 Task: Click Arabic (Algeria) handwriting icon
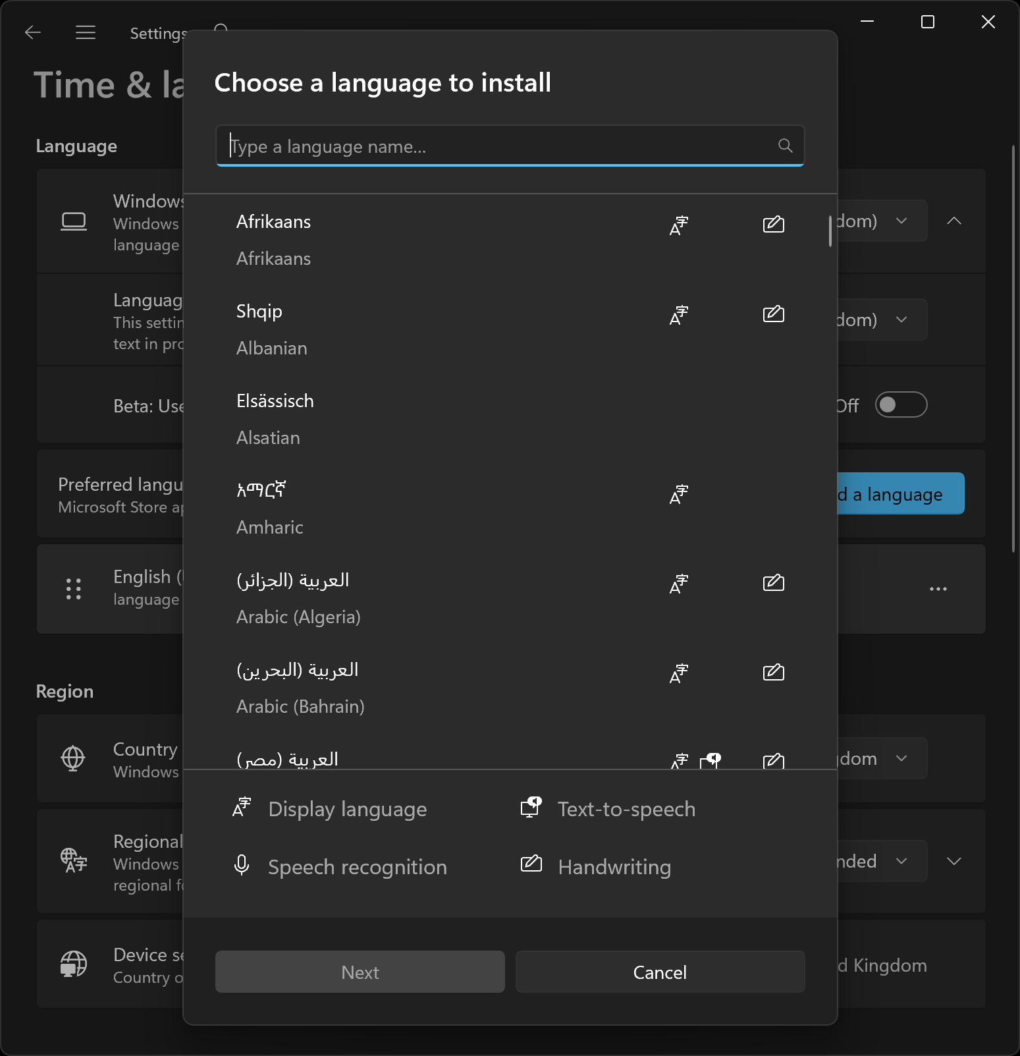(x=773, y=582)
